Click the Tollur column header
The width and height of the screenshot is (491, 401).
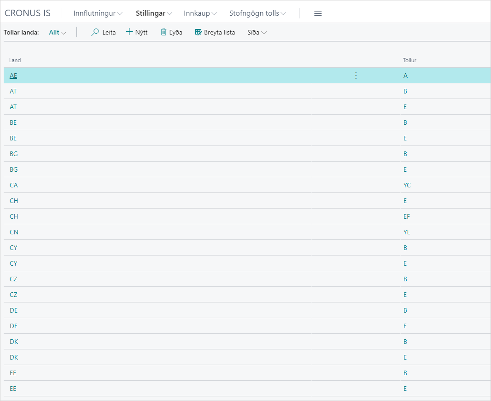click(x=409, y=60)
